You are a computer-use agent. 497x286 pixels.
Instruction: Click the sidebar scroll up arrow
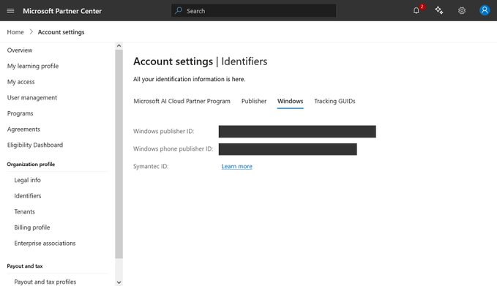[x=119, y=45]
